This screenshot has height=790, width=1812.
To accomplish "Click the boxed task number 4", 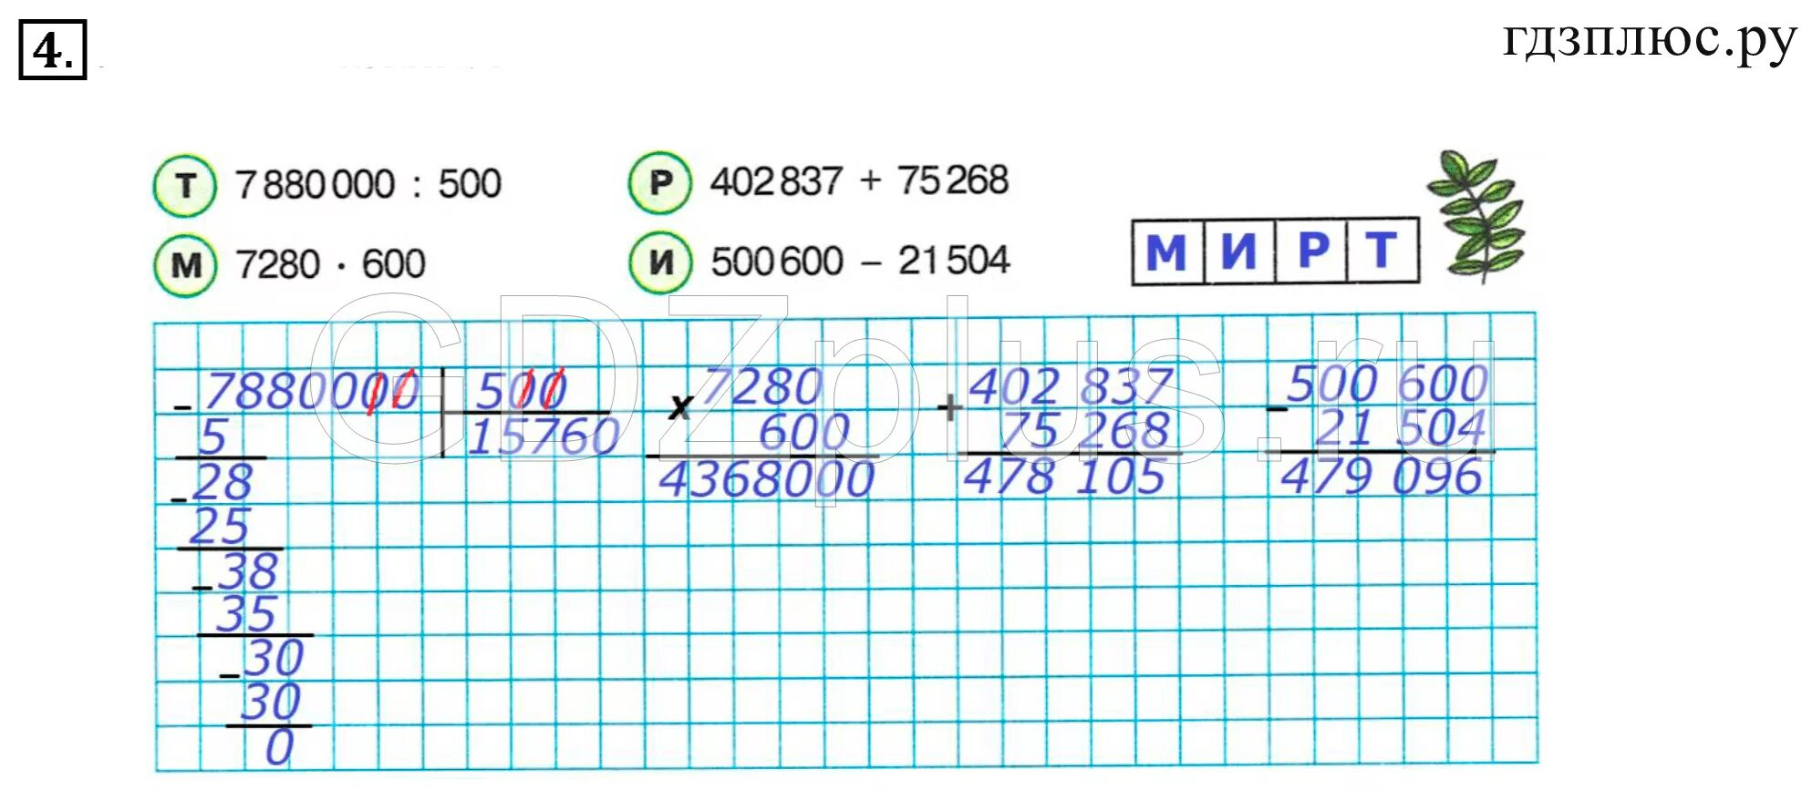I will pyautogui.click(x=53, y=50).
